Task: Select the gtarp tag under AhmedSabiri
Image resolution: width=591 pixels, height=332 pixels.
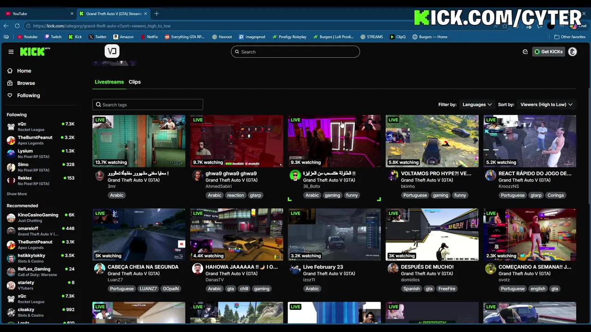Action: click(255, 195)
